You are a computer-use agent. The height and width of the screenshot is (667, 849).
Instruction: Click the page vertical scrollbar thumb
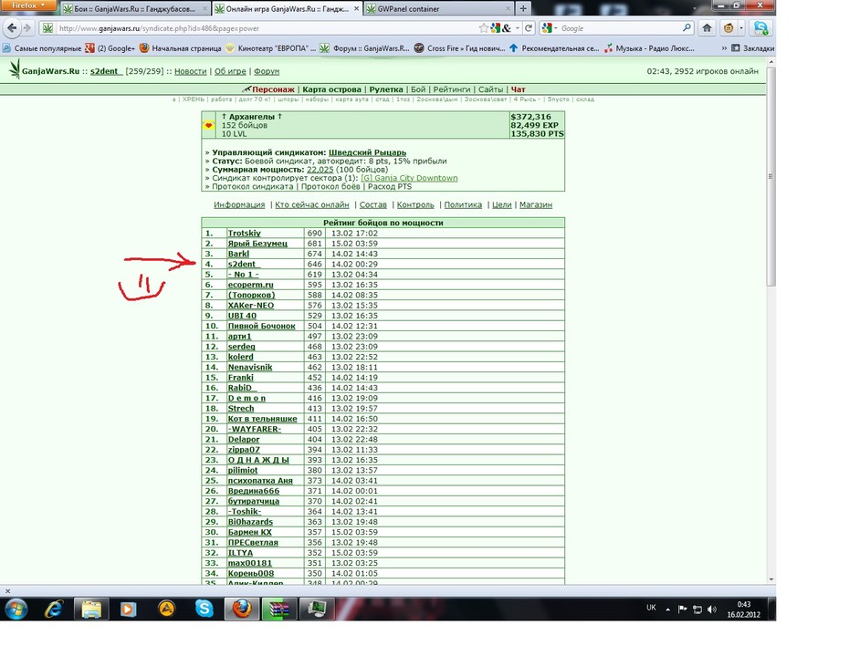(x=771, y=176)
